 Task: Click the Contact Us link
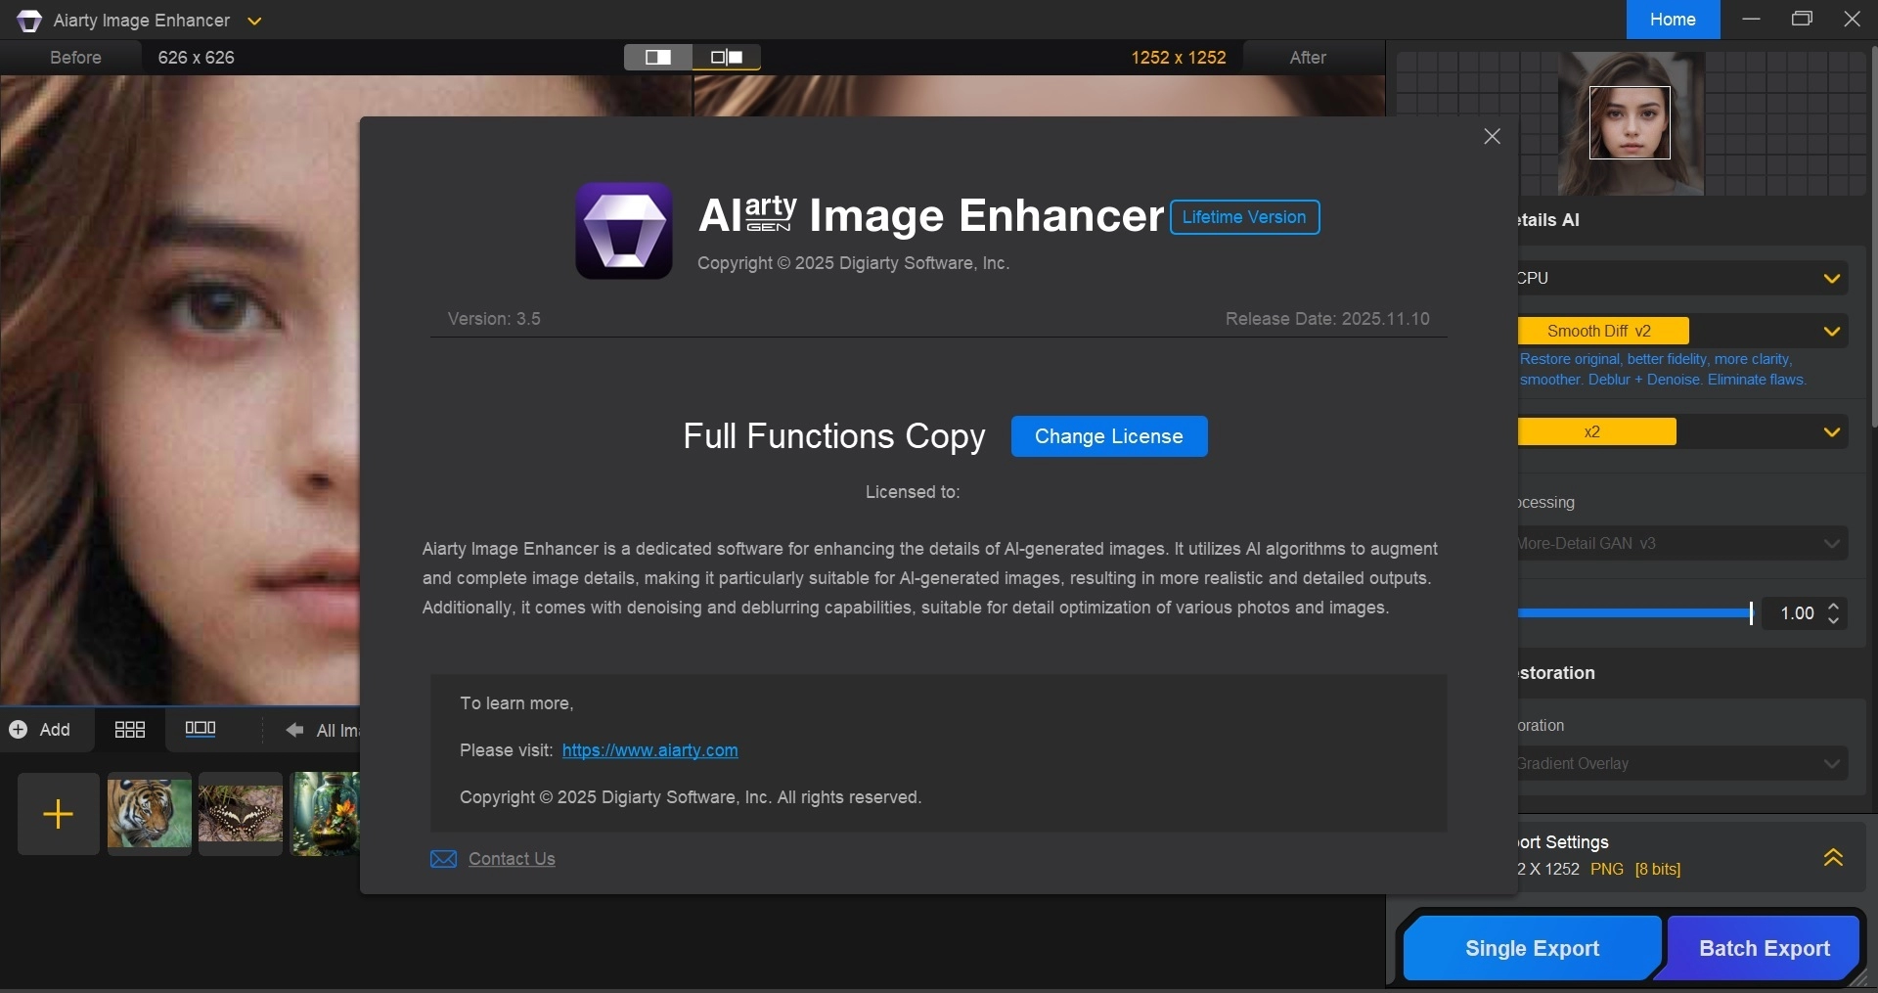point(512,859)
